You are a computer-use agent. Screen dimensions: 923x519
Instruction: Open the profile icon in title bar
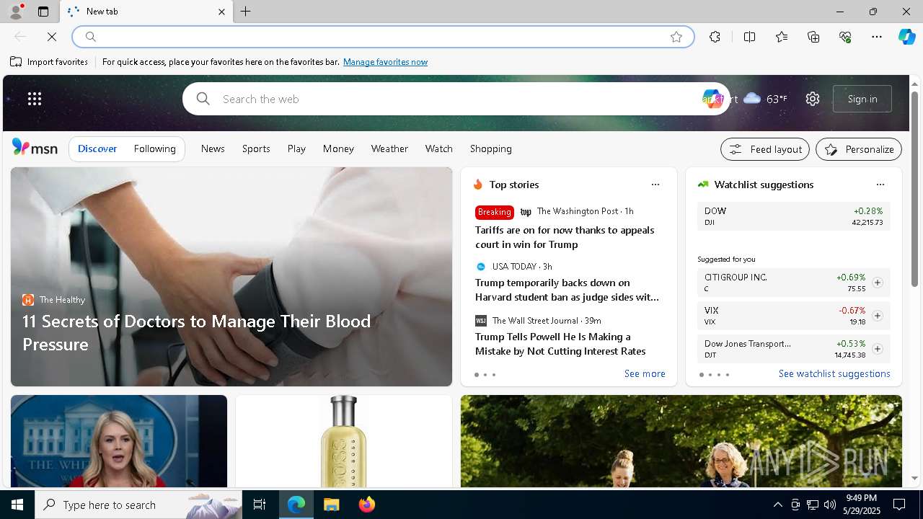(x=15, y=12)
